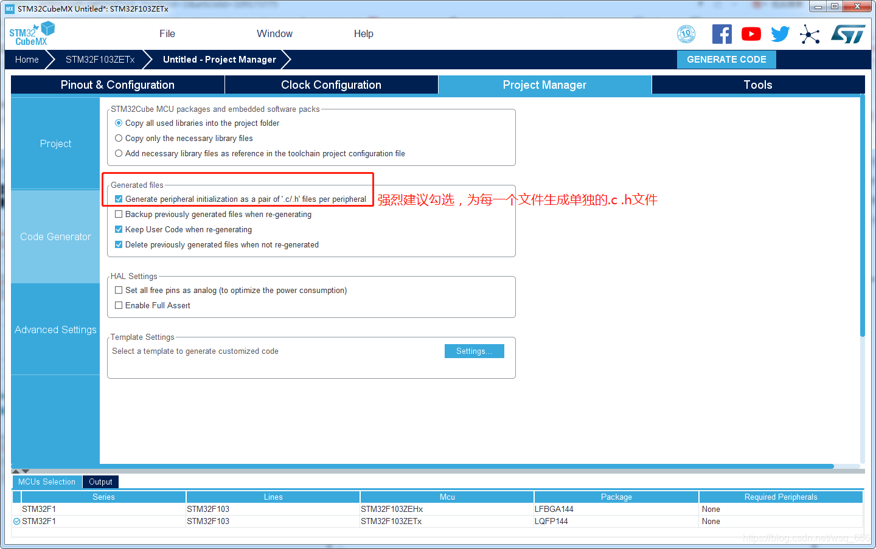Click the vertical scrollbar of settings panel
This screenshot has height=549, width=876.
pos(862,216)
